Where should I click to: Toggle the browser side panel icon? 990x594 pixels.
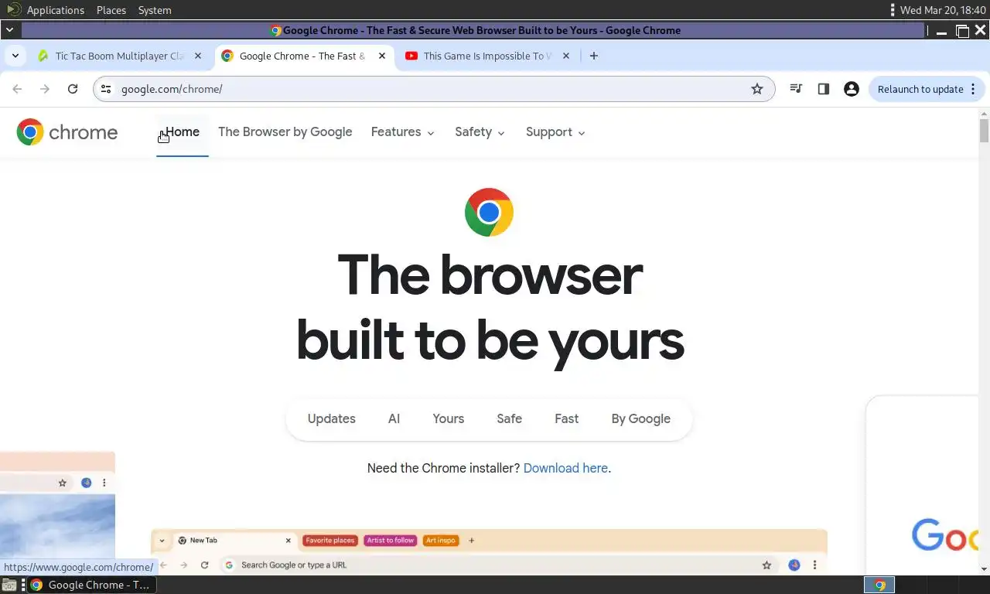[x=824, y=89]
